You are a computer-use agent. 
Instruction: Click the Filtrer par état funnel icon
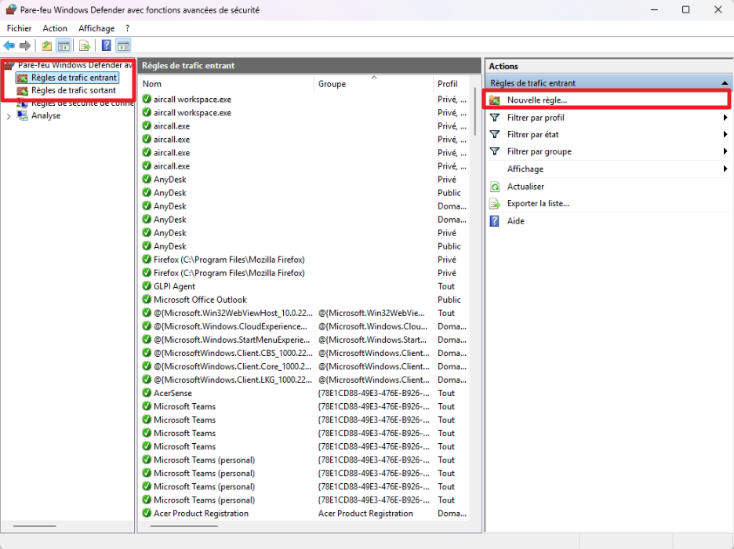(495, 134)
